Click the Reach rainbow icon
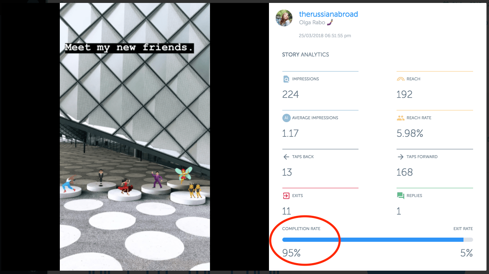This screenshot has height=274, width=489. pos(400,79)
